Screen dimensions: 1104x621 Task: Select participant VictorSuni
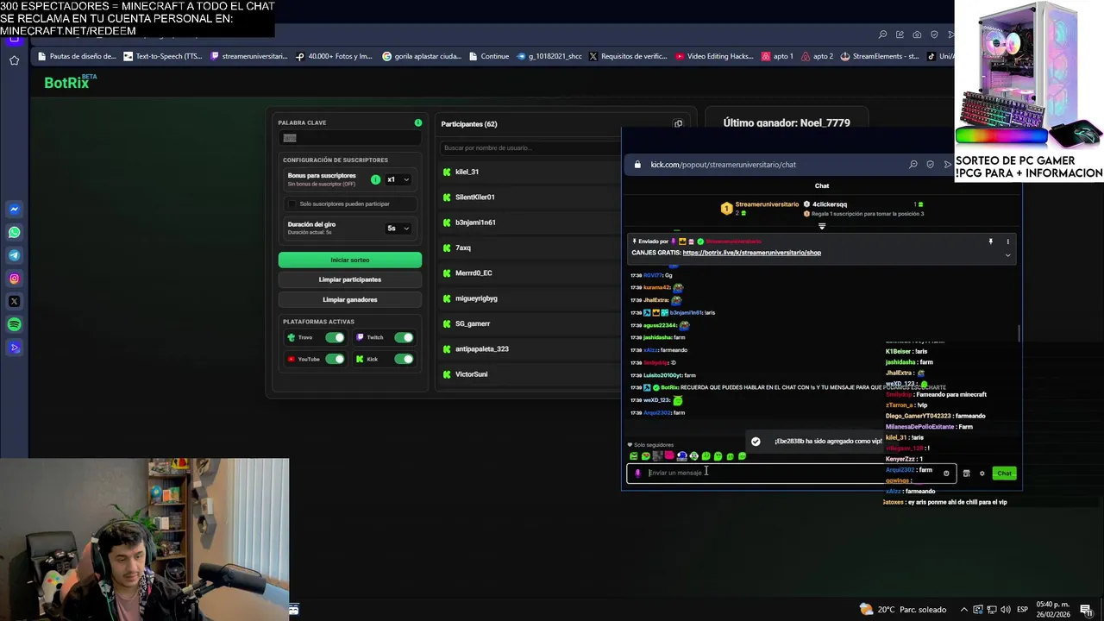[530, 374]
